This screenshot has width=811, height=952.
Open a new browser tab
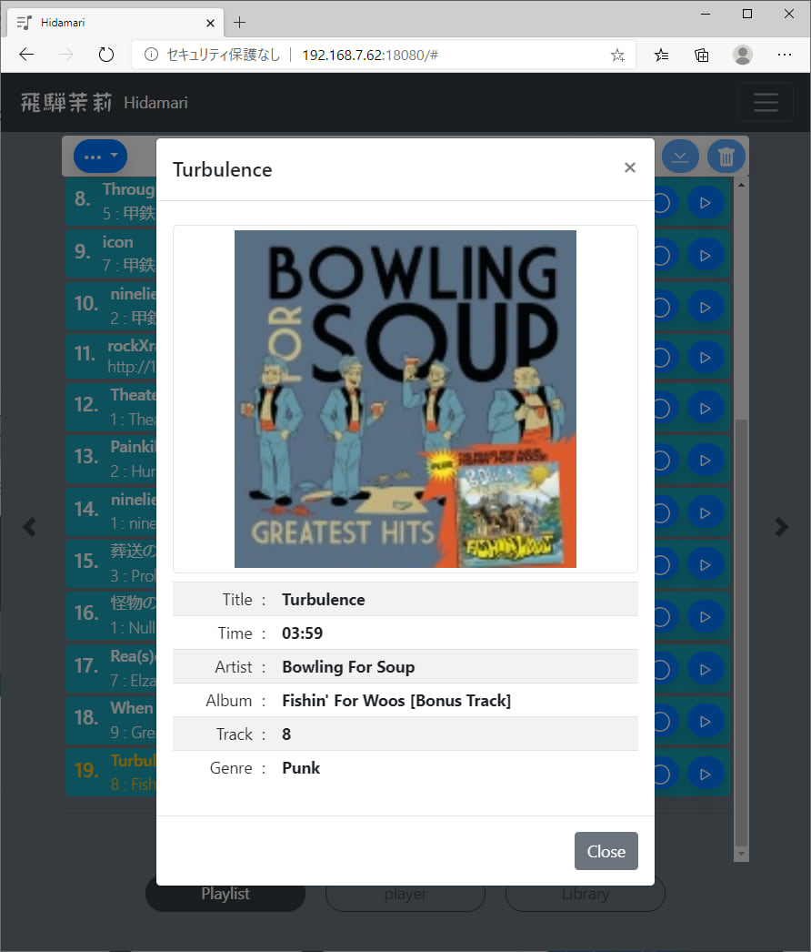(x=240, y=23)
